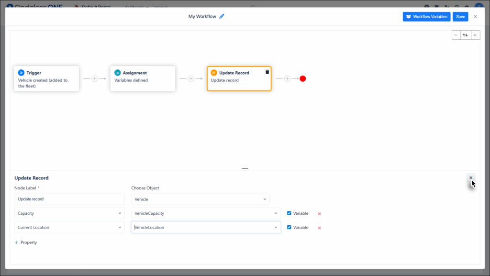Screen dimensions: 490x276
Task: Remove the Capacity property row
Action: [319, 214]
